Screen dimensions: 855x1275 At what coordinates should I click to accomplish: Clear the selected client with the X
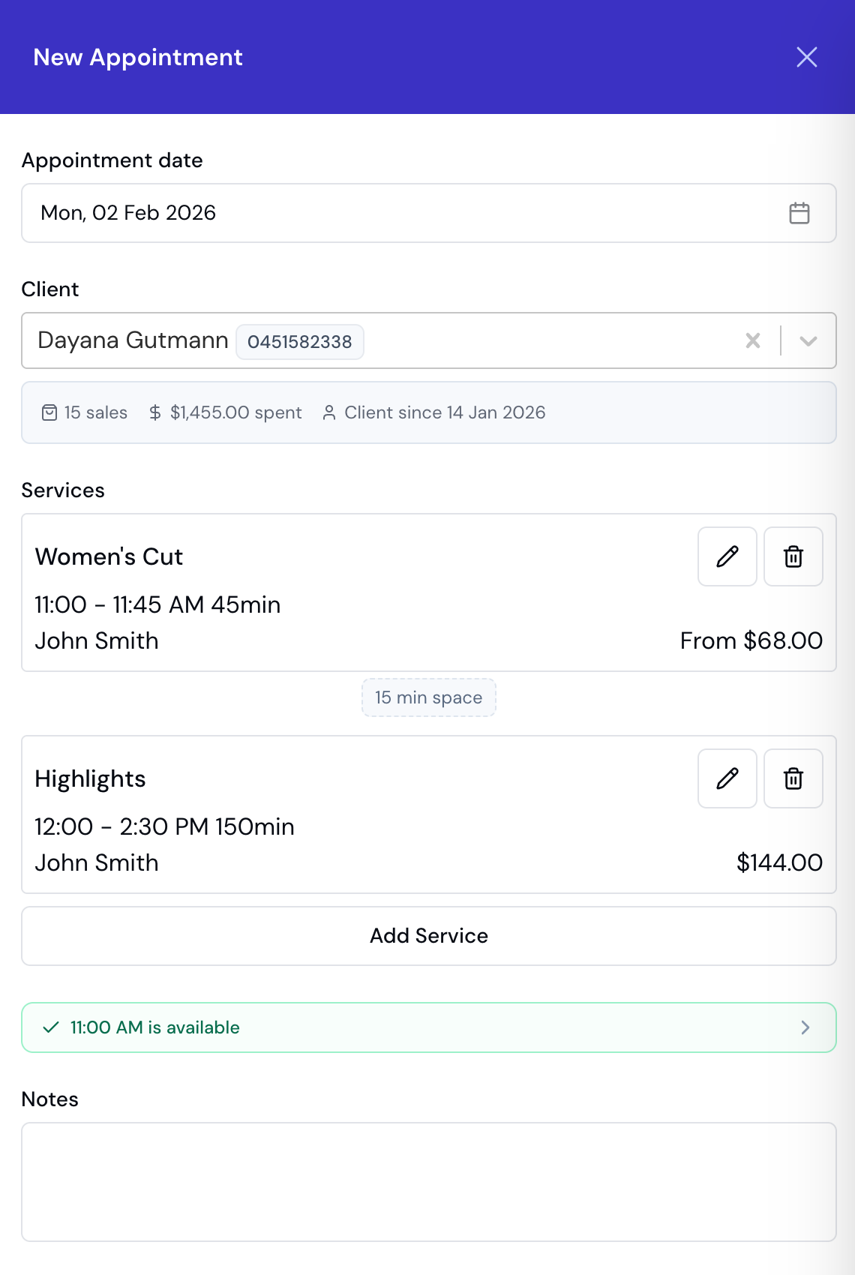752,341
